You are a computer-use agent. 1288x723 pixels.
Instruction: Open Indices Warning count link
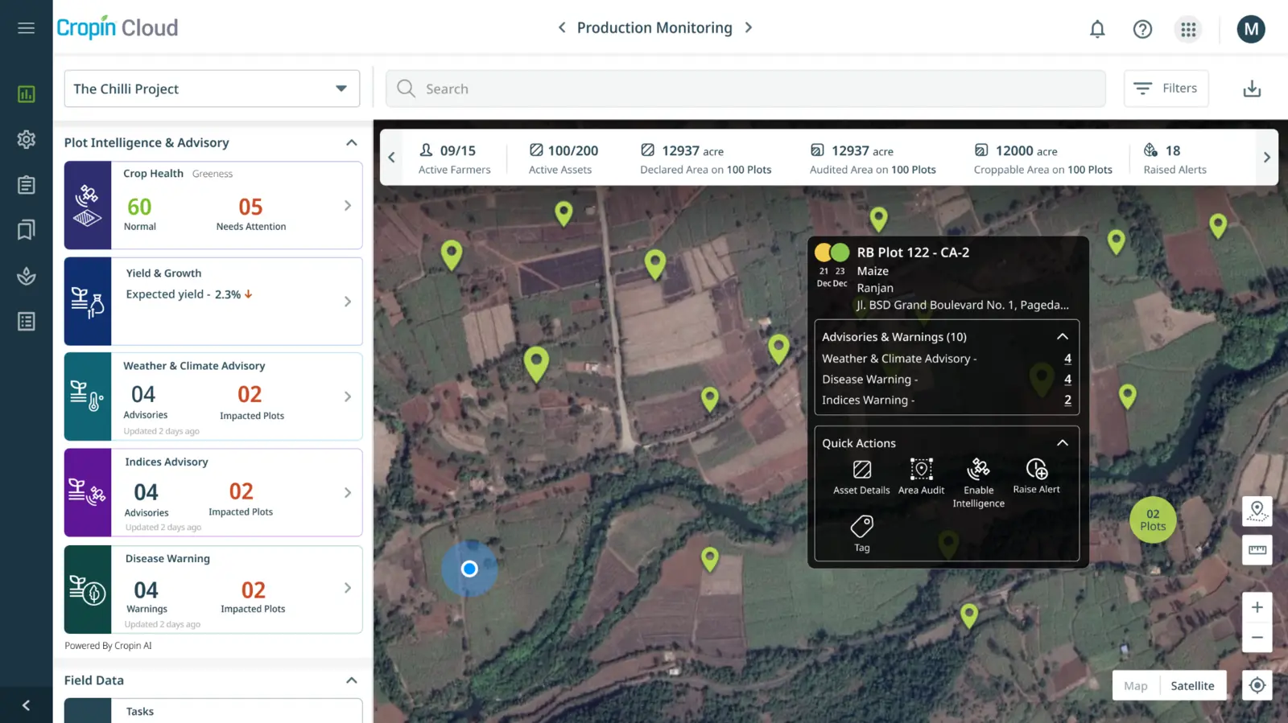tap(1067, 401)
